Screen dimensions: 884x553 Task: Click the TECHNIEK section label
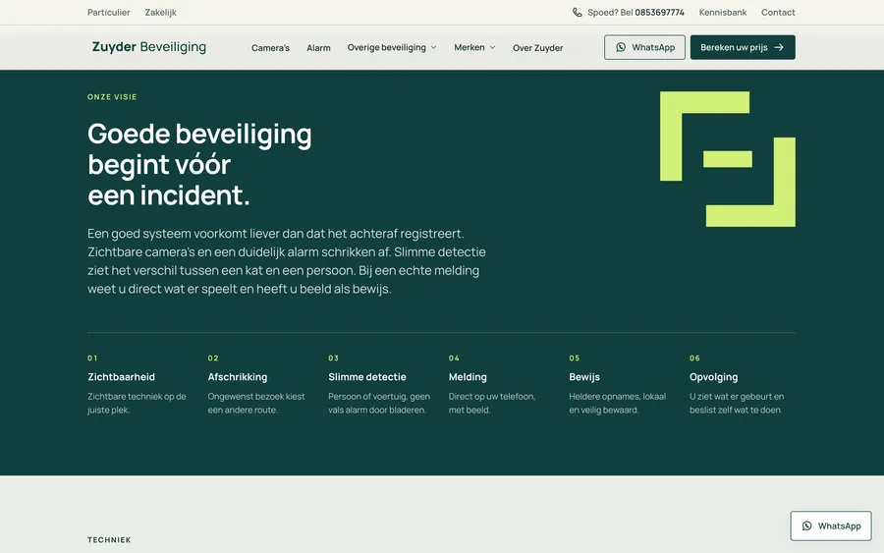109,540
